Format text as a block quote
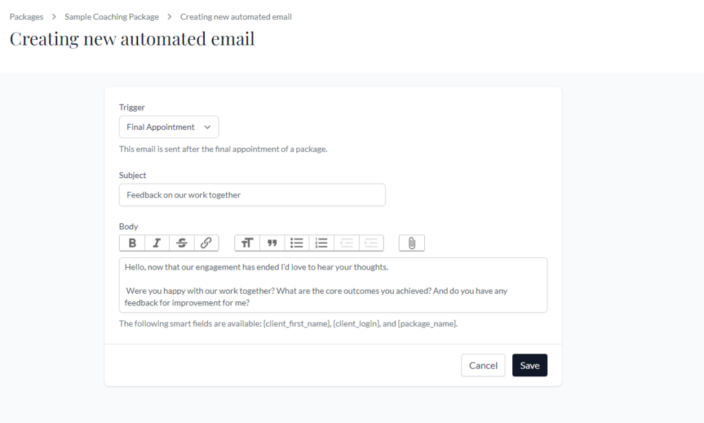 (x=272, y=243)
